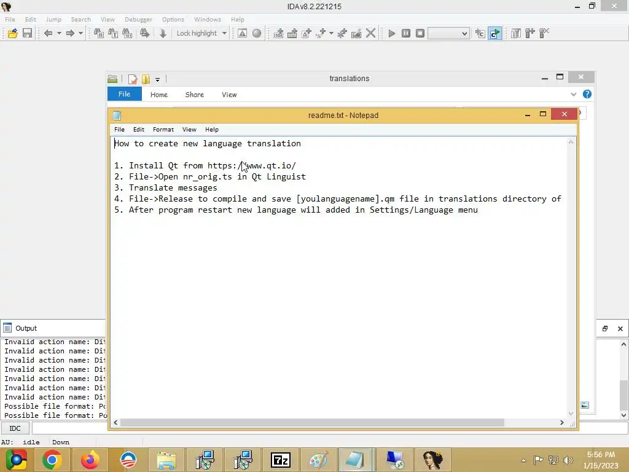Click the disconnect plug toolbar icon with X
The height and width of the screenshot is (472, 629).
[544, 33]
